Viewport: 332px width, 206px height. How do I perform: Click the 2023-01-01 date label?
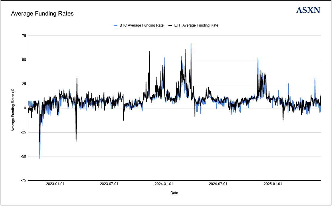tap(55, 184)
